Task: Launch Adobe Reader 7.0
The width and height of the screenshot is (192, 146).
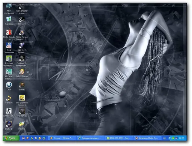Action: pyautogui.click(x=9, y=35)
